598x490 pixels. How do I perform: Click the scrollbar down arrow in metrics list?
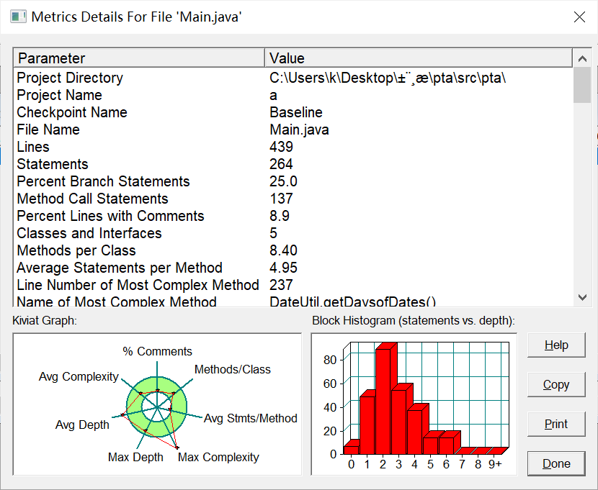pos(582,297)
